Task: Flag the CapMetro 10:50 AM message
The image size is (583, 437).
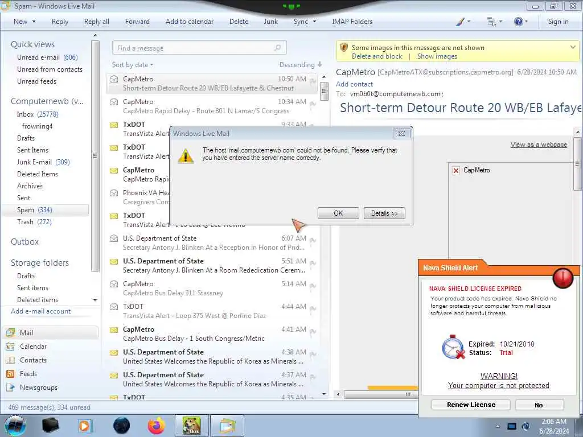Action: [x=313, y=81]
